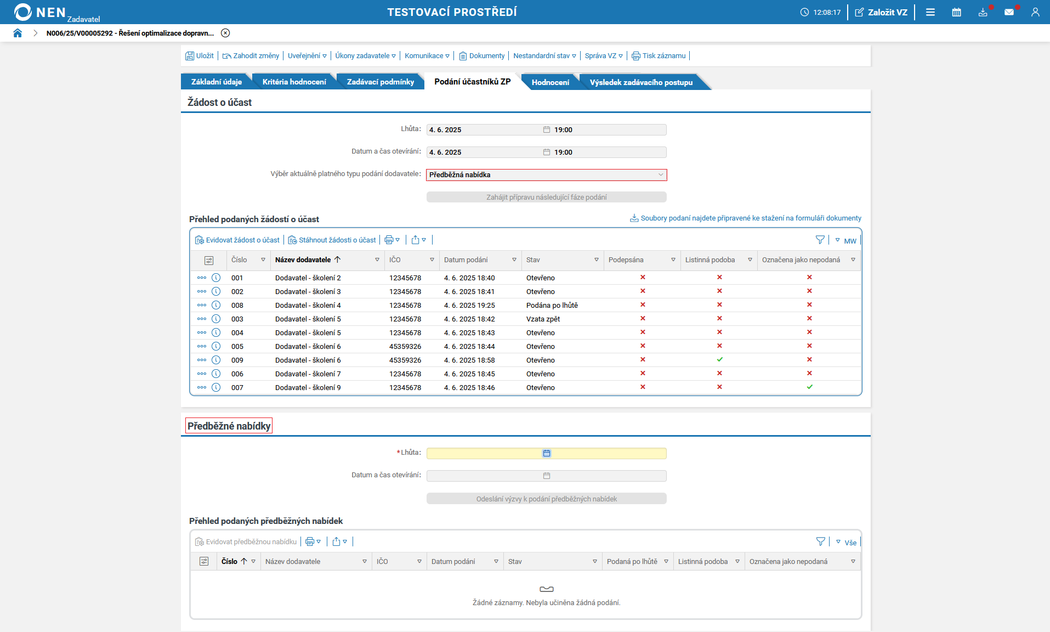Viewport: 1050px width, 632px height.
Task: Switch to the Hodnocení tab
Action: pos(550,82)
